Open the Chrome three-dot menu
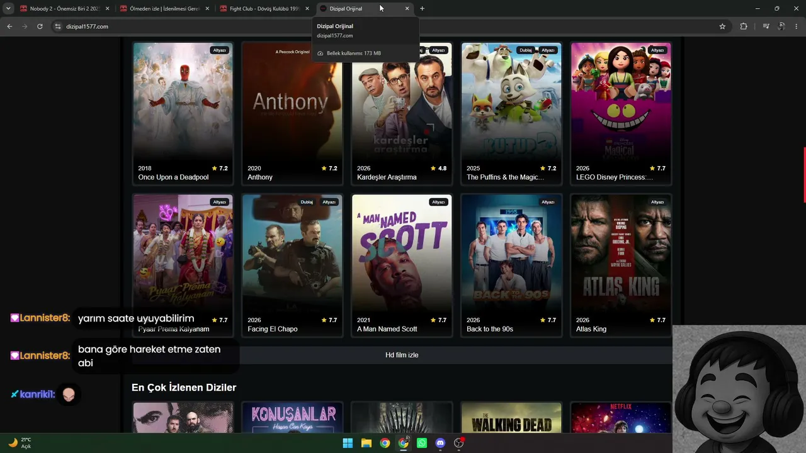Viewport: 806px width, 453px height. tap(797, 26)
